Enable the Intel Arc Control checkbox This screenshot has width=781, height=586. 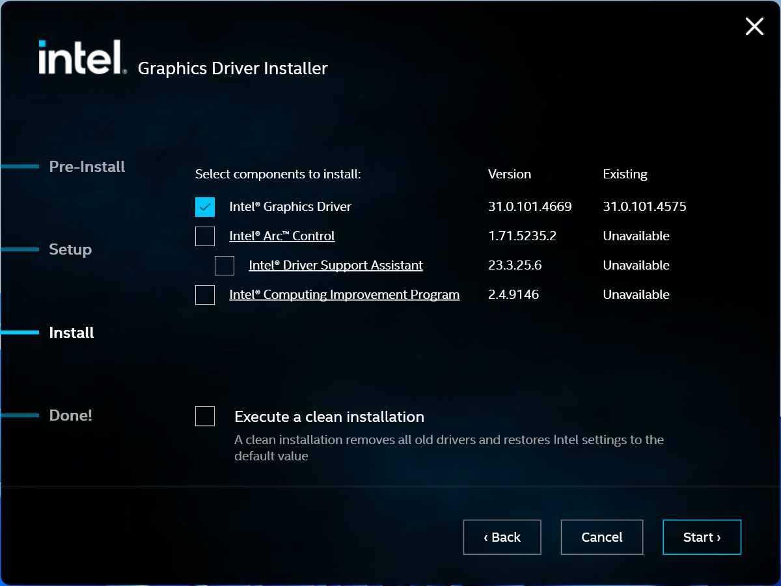205,236
